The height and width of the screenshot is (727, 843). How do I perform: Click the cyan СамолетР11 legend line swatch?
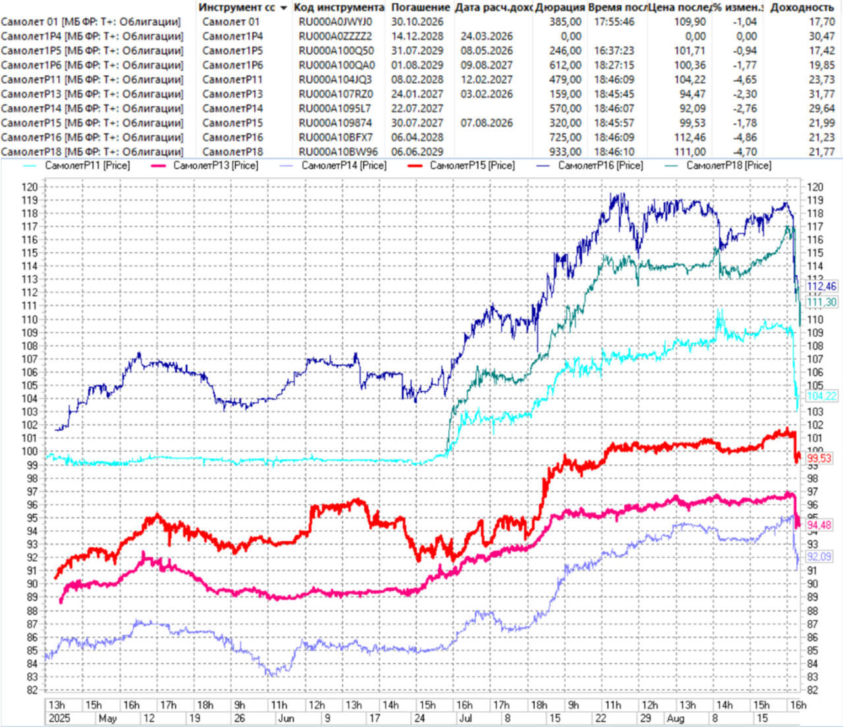[31, 165]
